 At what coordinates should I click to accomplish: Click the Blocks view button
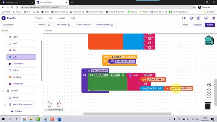(x=210, y=25)
